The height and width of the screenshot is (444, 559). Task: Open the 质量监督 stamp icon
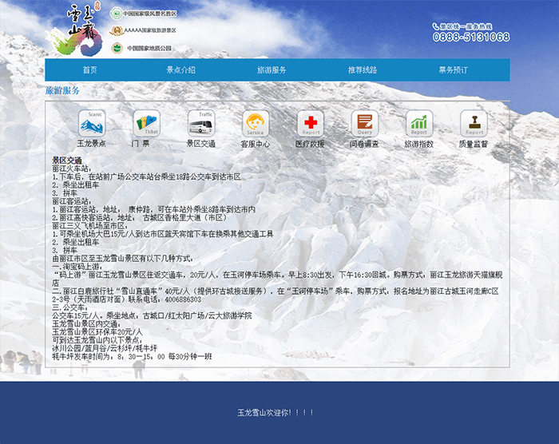(473, 124)
